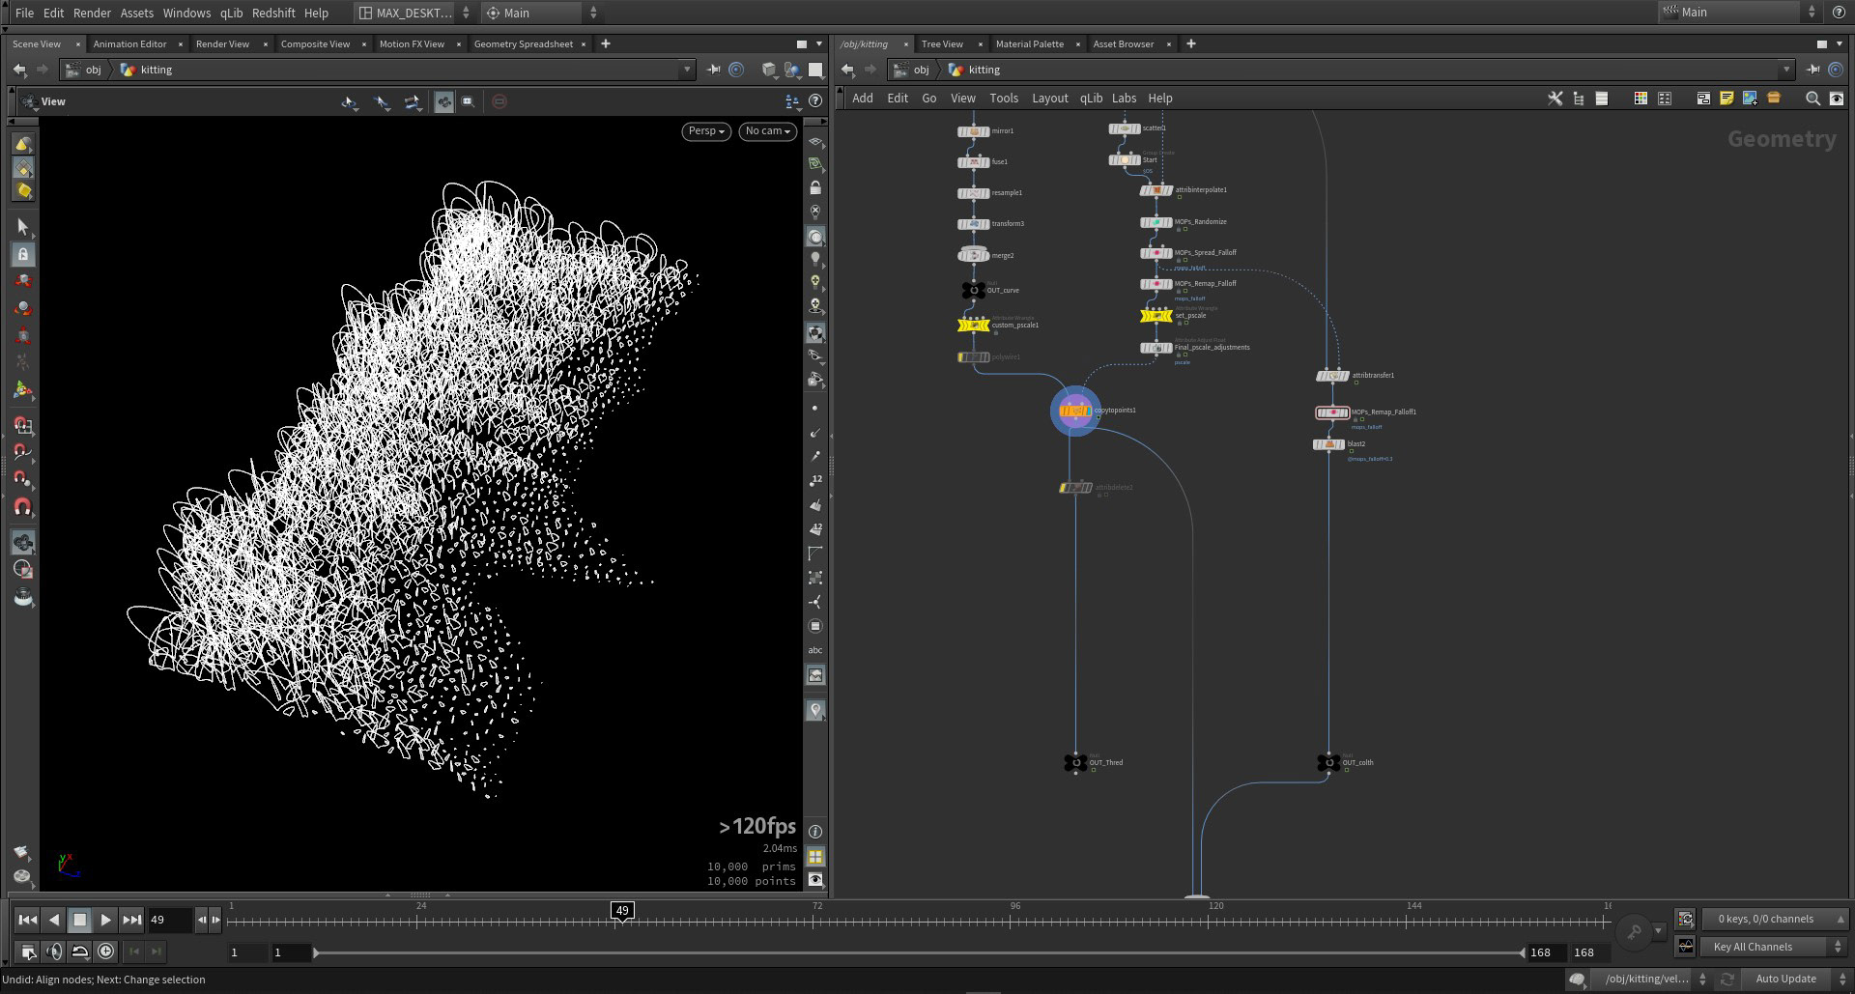This screenshot has width=1855, height=994.
Task: Open the Persp view dropdown
Action: 705,131
